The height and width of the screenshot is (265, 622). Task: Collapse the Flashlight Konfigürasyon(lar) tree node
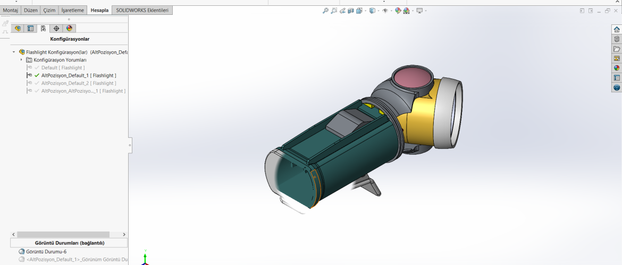coord(14,52)
